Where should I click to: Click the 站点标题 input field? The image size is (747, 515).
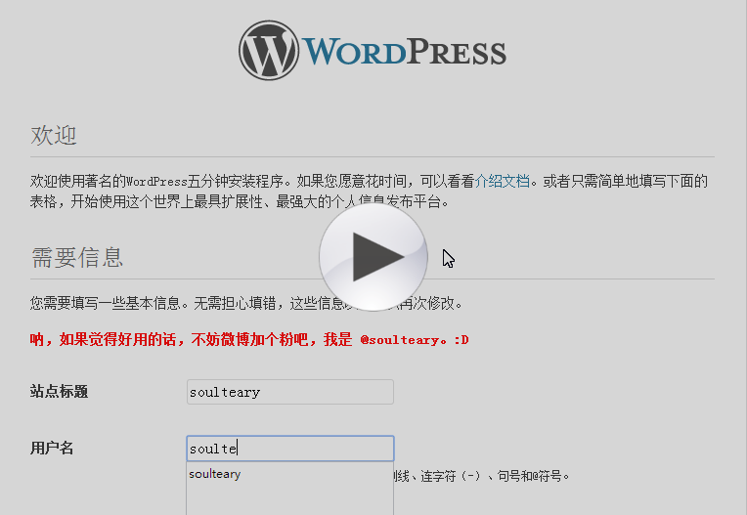coord(290,392)
